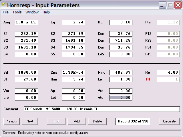Select the highlighted Atc field
Screen dimensions: 183x137
pos(121,98)
